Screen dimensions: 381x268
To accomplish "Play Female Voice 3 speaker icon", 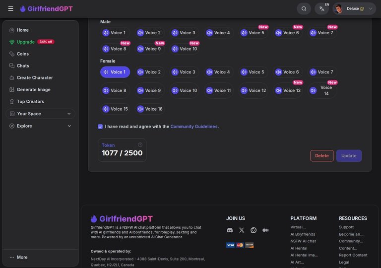I will pyautogui.click(x=175, y=72).
